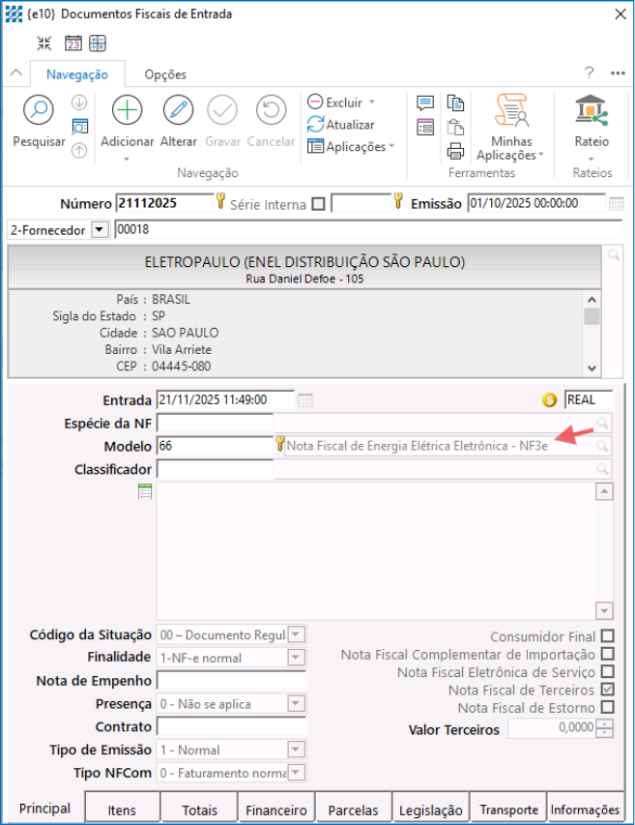Increase Valor Terceiros with spinner up arrow
This screenshot has width=635, height=825.
[x=605, y=724]
